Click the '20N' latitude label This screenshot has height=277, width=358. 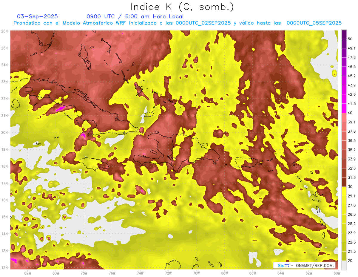[4, 132]
